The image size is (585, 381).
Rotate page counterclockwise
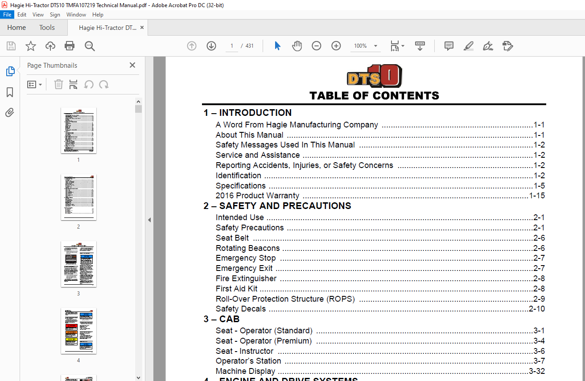(x=89, y=84)
